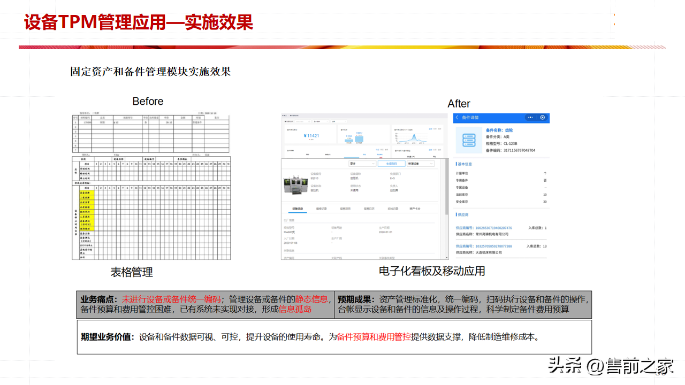The height and width of the screenshot is (385, 685).
Task: Switch to the 保养日历 tab
Action: click(369, 209)
